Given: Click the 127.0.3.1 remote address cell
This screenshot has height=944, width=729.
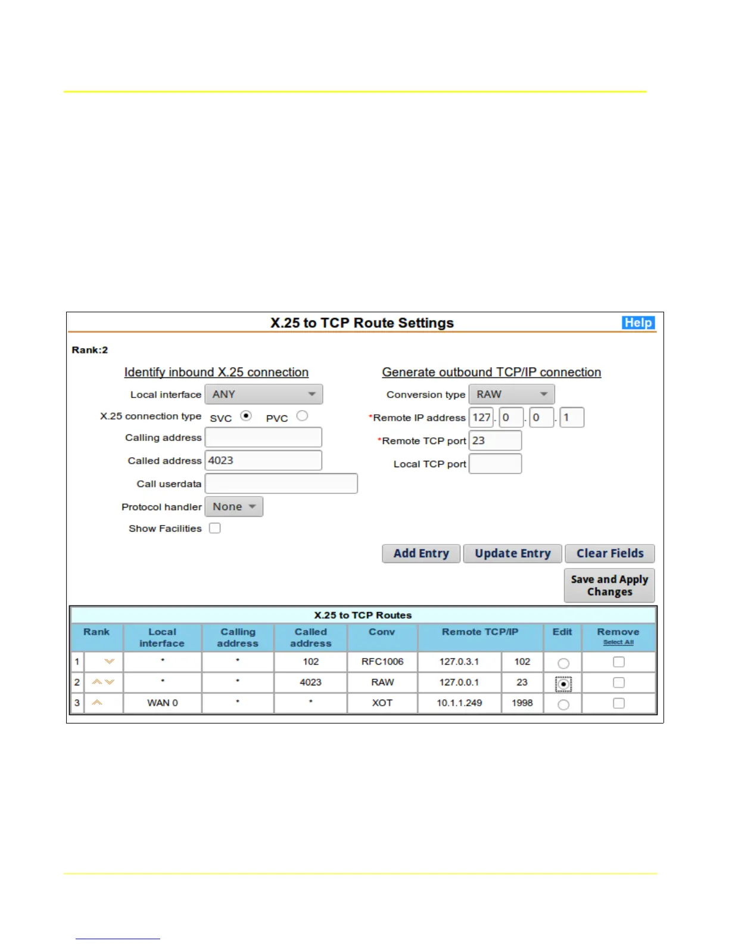Looking at the screenshot, I should (459, 662).
